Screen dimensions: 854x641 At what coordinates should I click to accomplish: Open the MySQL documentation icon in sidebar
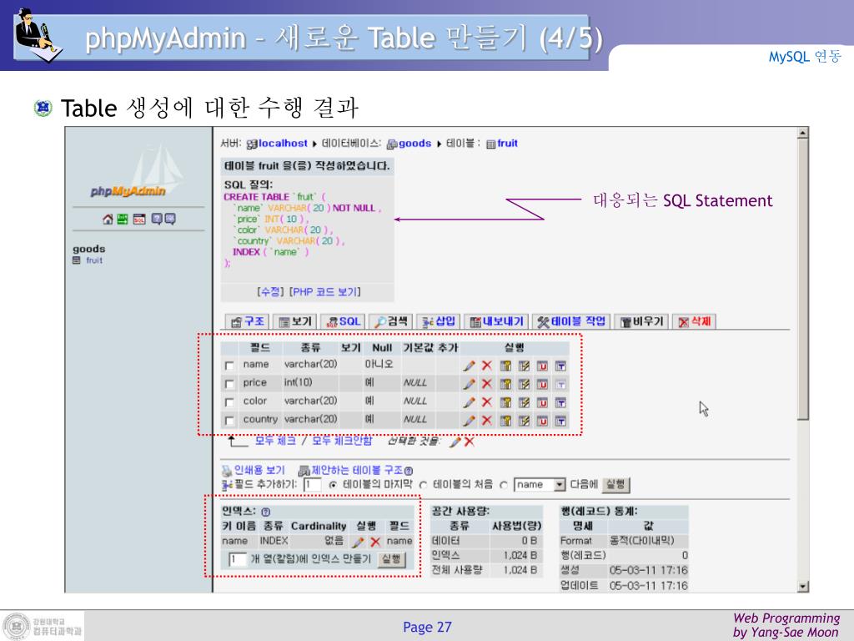click(170, 220)
